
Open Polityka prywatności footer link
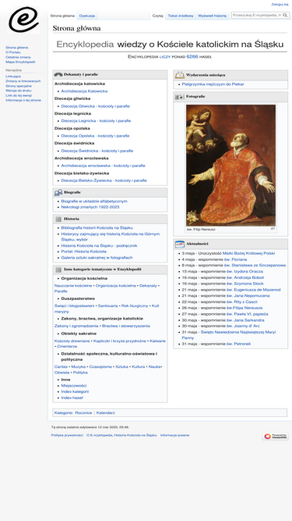67,435
